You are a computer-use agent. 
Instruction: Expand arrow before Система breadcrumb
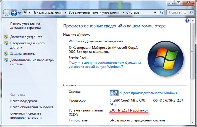(x=123, y=13)
